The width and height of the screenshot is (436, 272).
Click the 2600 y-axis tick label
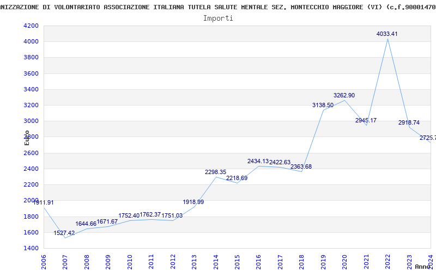click(31, 153)
